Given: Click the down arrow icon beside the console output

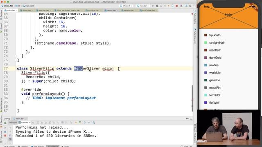Looking at the screenshot, I should point(10,131).
